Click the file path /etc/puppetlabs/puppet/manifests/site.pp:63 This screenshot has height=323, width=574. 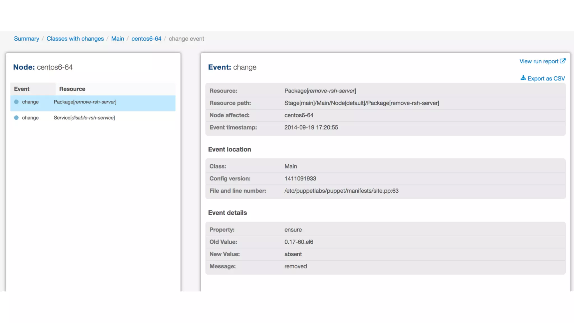(x=341, y=191)
